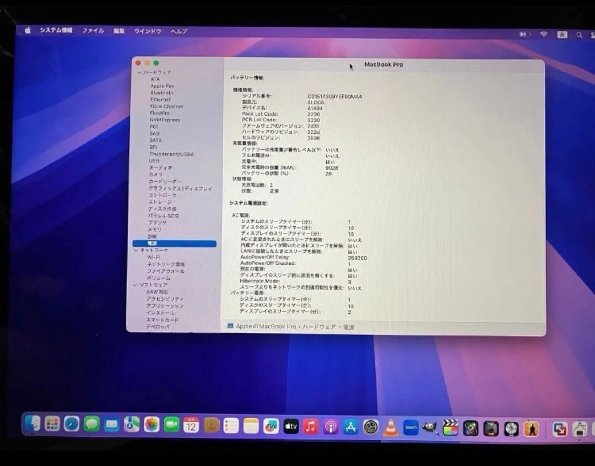Select Wi-Fi under ネットワーク
This screenshot has height=466, width=595.
point(155,257)
